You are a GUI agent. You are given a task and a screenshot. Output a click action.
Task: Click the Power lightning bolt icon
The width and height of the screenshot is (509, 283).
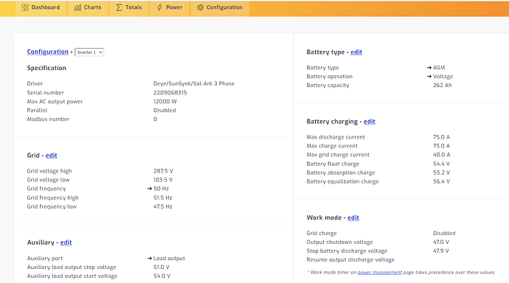coord(159,7)
